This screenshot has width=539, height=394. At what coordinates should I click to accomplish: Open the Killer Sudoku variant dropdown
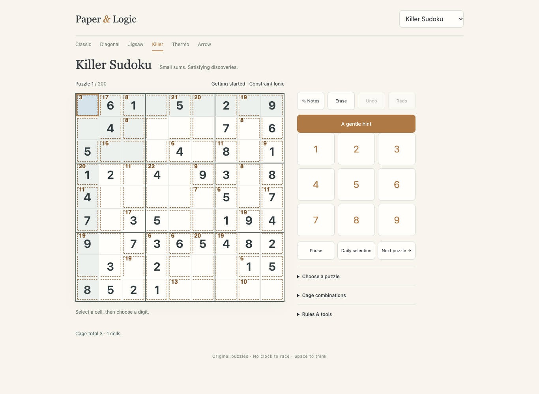click(x=431, y=19)
